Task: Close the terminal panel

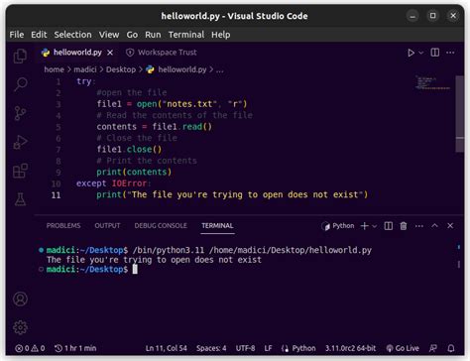Action: pyautogui.click(x=450, y=226)
